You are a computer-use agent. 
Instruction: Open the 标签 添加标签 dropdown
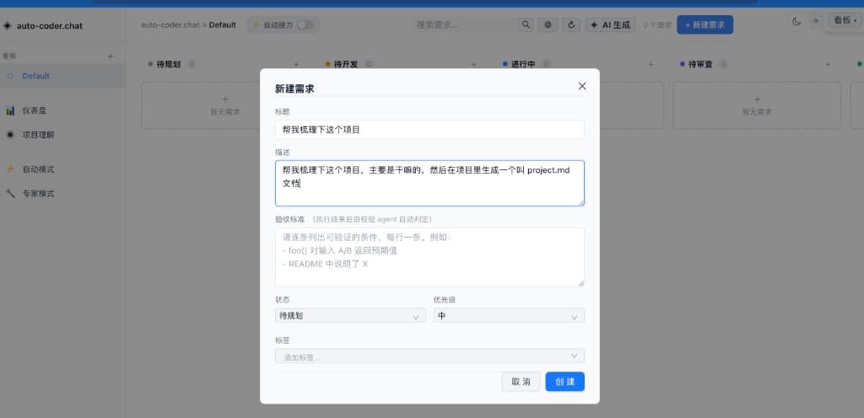429,356
